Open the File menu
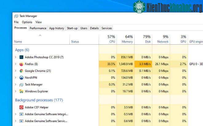Screen dimensions: 203x126 16,22
